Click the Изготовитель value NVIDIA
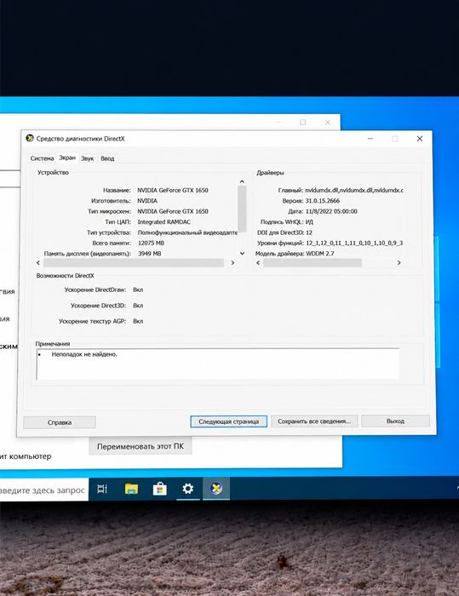This screenshot has height=596, width=459. [x=147, y=201]
